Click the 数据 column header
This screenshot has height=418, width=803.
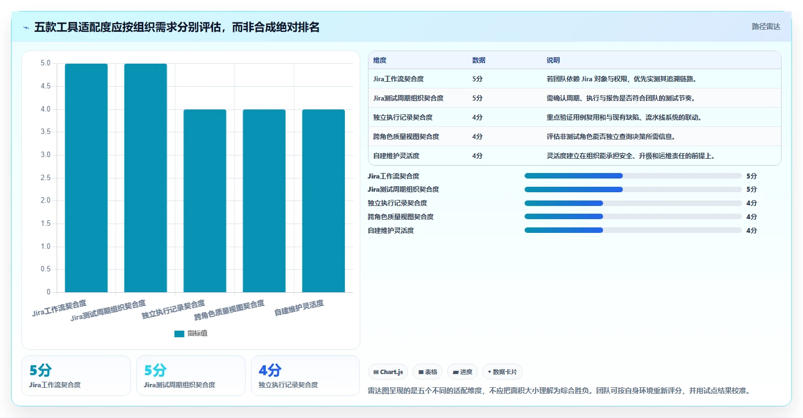[479, 60]
